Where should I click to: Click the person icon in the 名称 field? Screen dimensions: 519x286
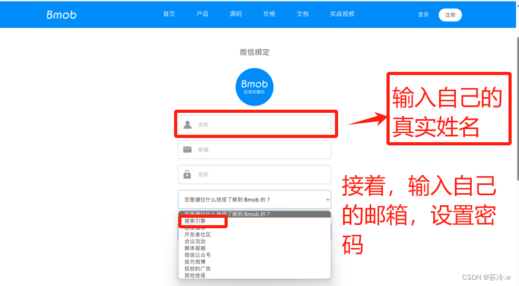(x=188, y=124)
